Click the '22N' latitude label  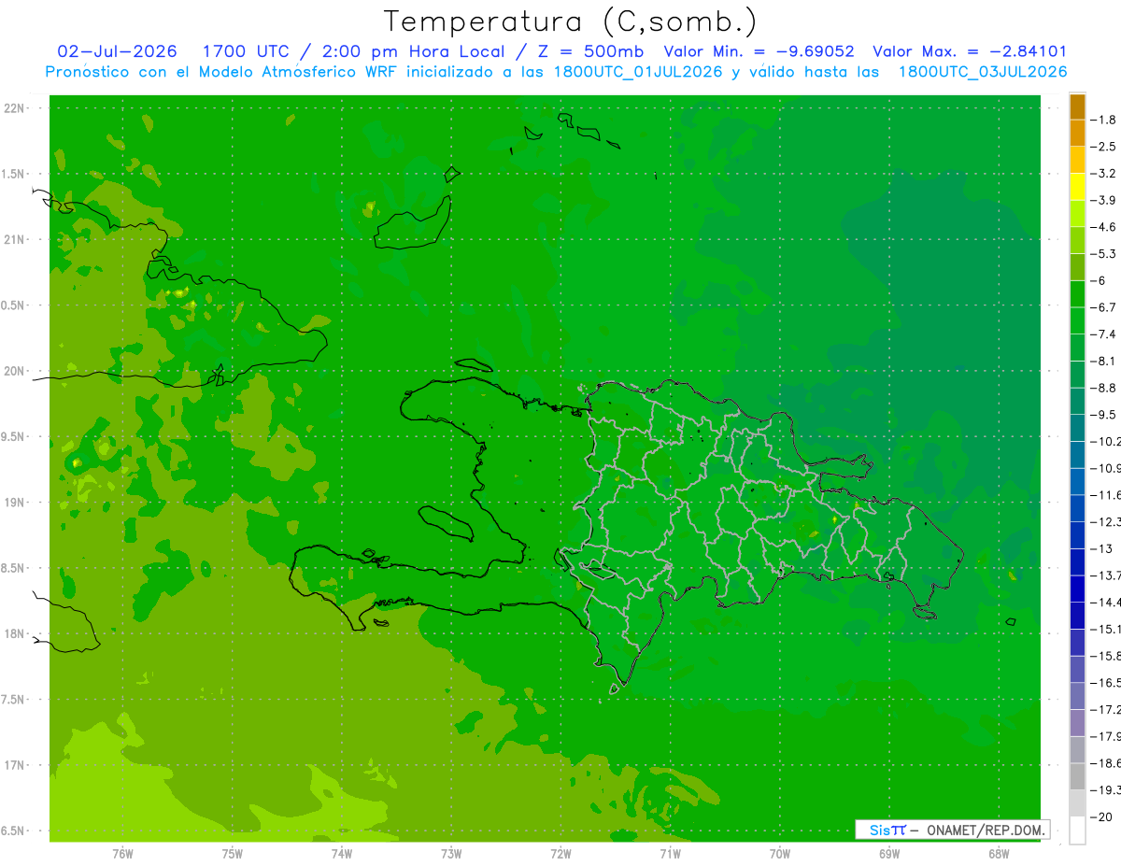pyautogui.click(x=13, y=108)
